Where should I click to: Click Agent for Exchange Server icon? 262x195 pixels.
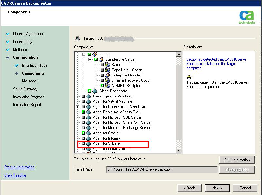[x=88, y=128]
